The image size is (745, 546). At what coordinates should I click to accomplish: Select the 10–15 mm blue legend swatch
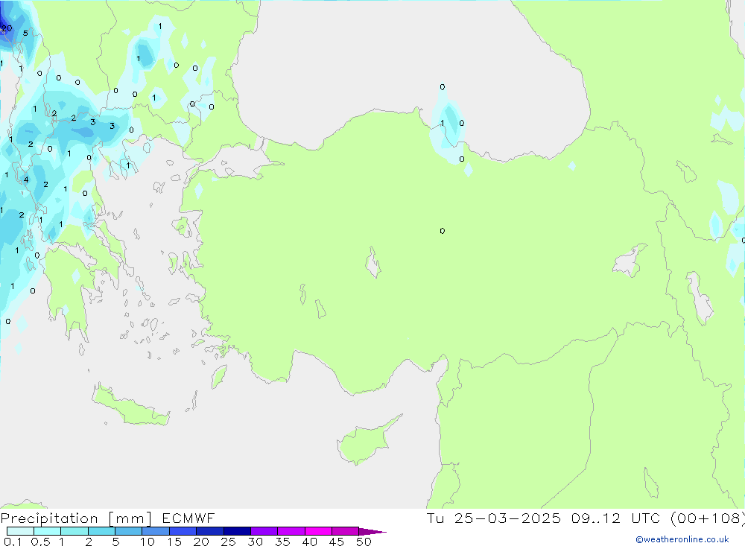pos(156,531)
